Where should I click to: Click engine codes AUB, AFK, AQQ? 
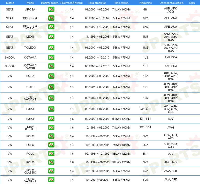coord(171,10)
